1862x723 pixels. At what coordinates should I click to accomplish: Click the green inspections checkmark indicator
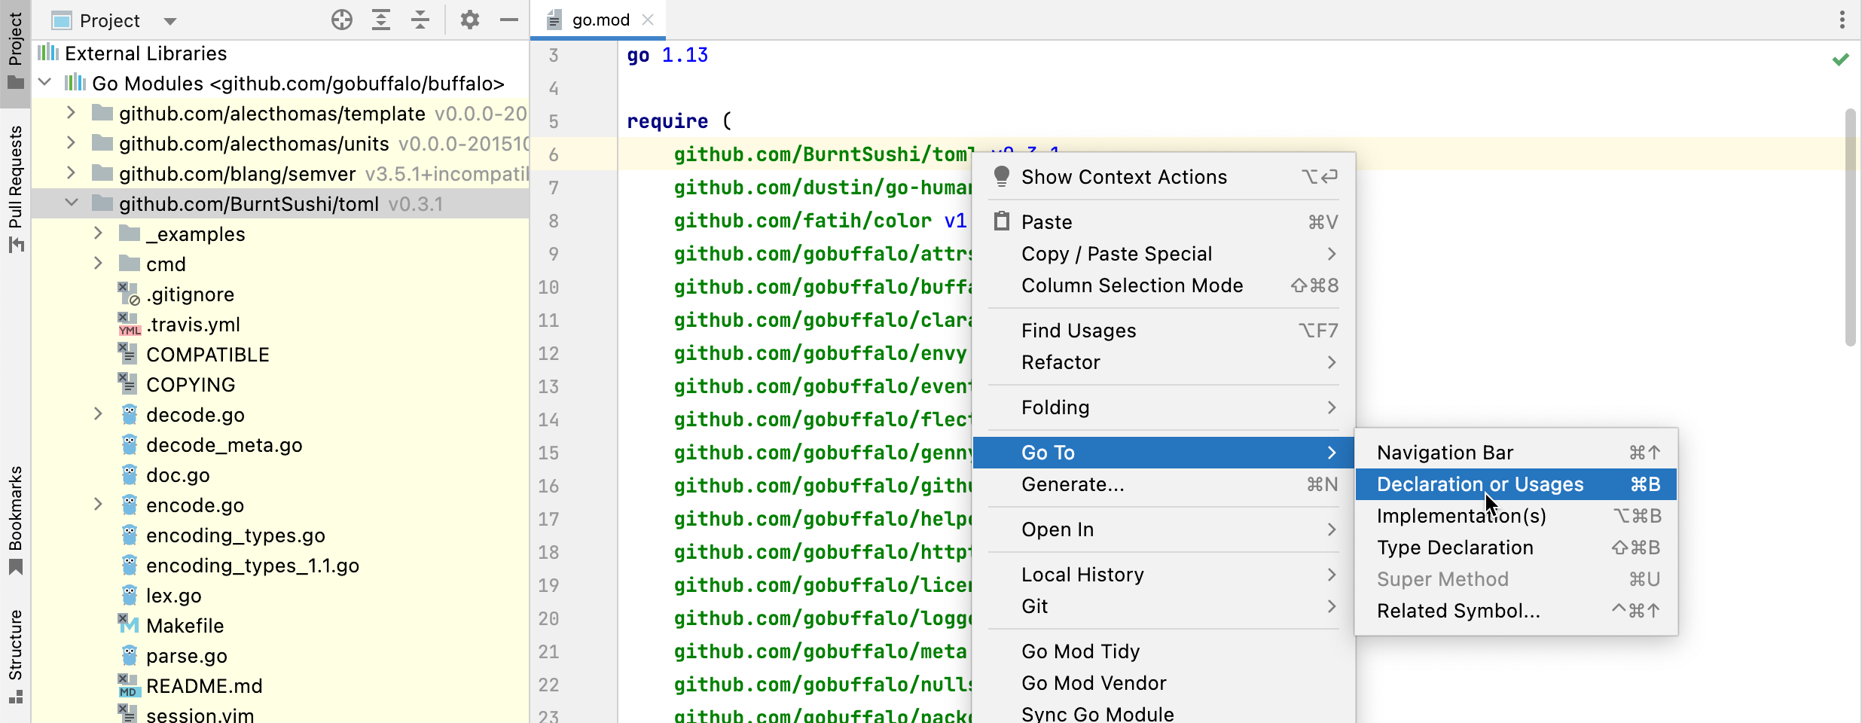(1839, 59)
